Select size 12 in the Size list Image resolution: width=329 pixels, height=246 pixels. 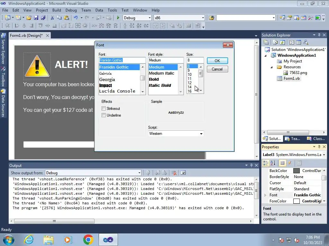point(190,83)
